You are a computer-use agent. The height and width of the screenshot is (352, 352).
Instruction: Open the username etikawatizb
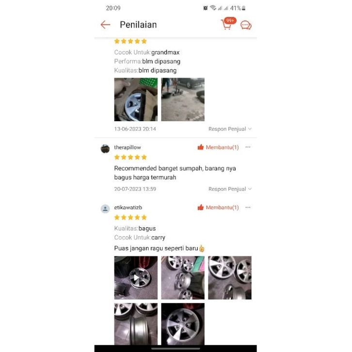(x=128, y=208)
